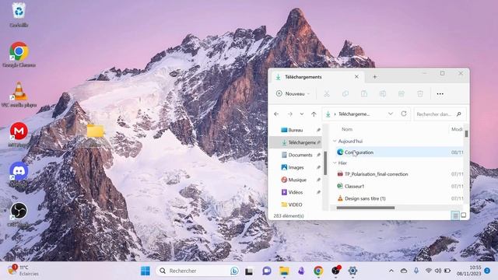Open the OBS Studio desktop shortcut
This screenshot has width=498, height=280.
click(19, 215)
